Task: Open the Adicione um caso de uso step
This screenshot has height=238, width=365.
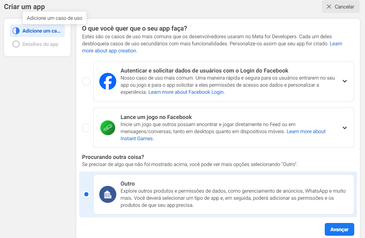Action: pyautogui.click(x=37, y=31)
